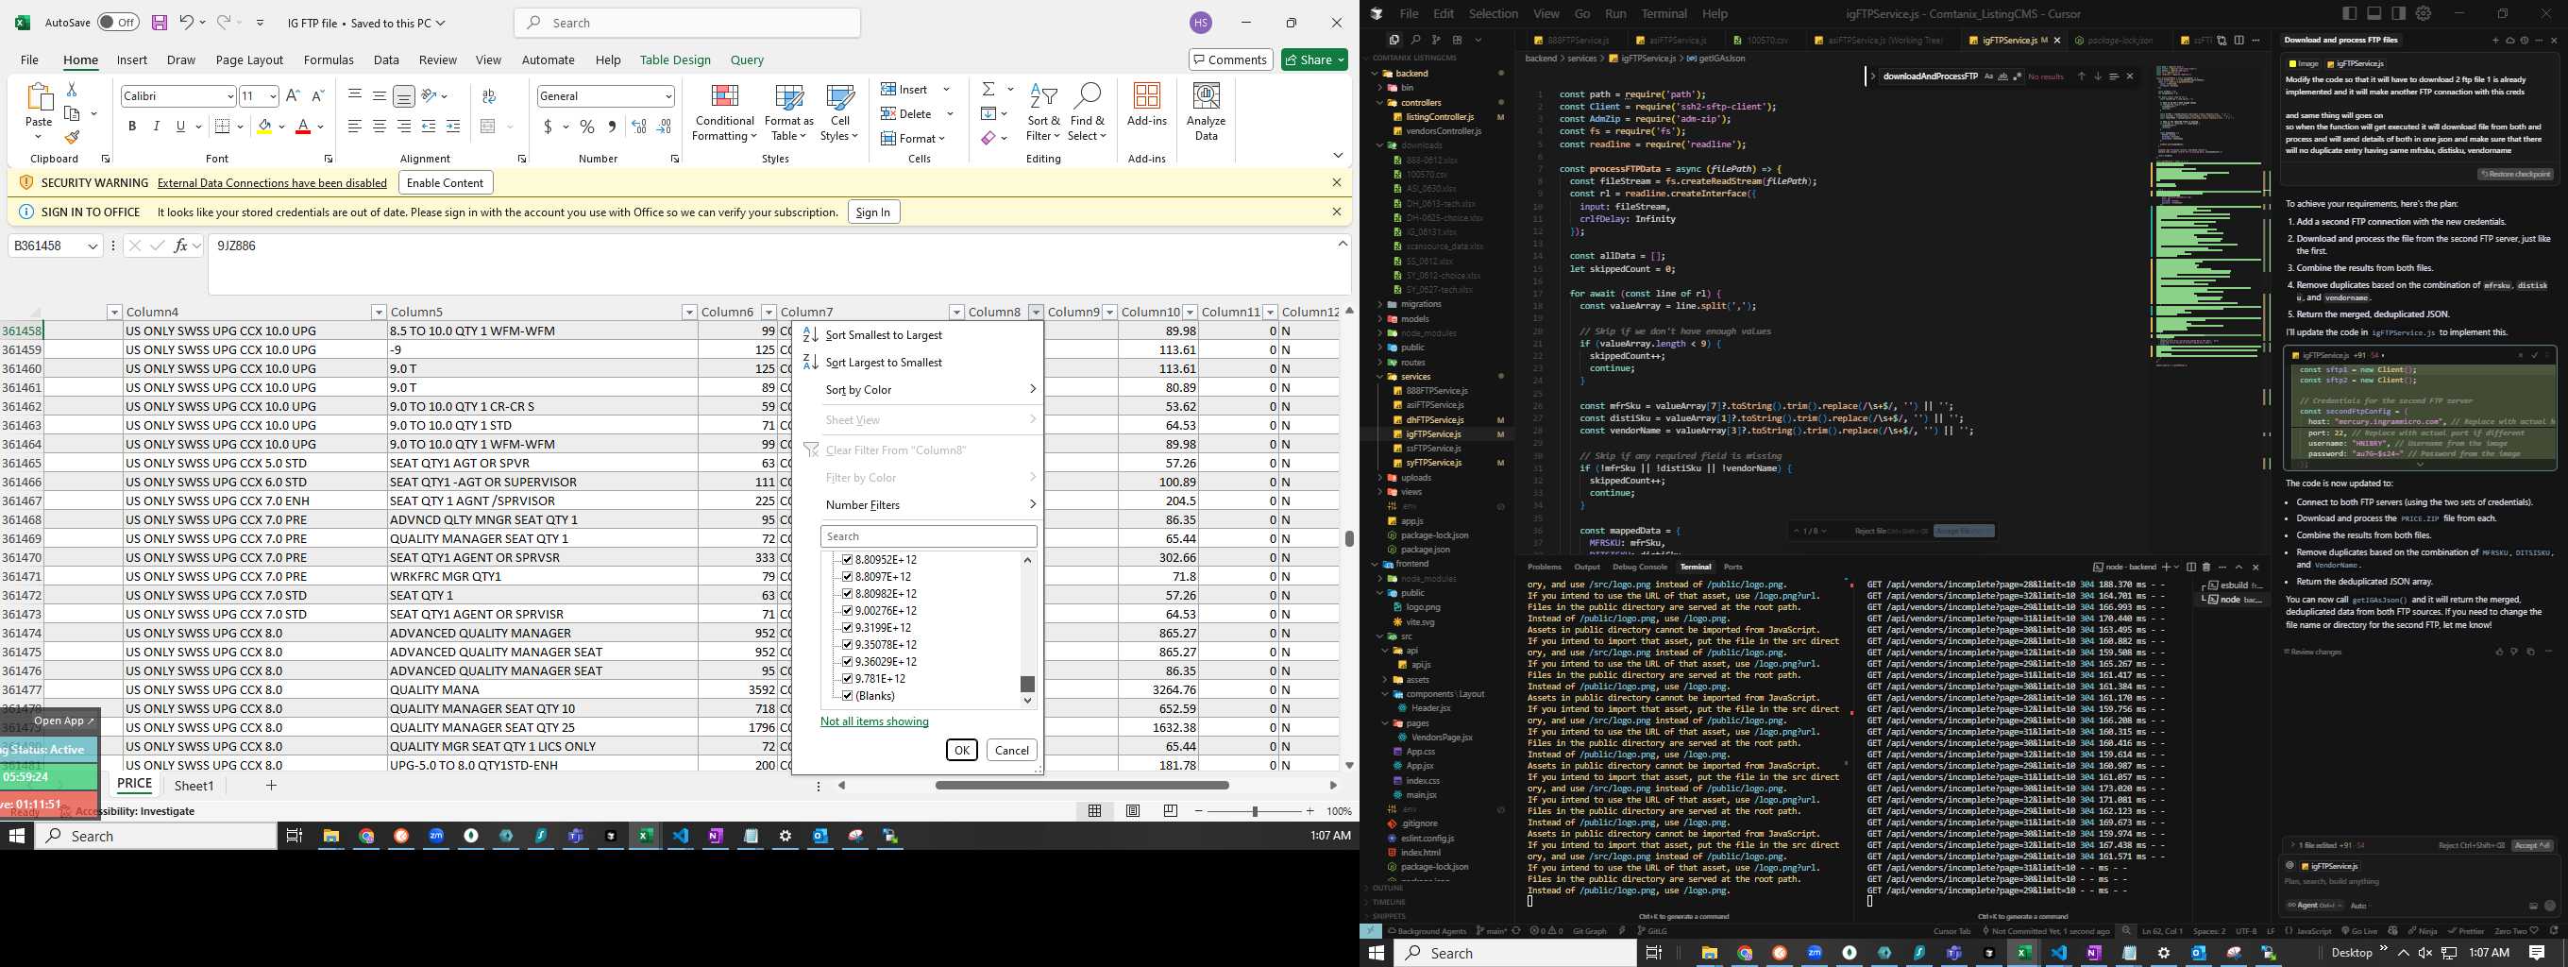Apply Percent Style number format
This screenshot has width=2568, height=967.
click(587, 127)
